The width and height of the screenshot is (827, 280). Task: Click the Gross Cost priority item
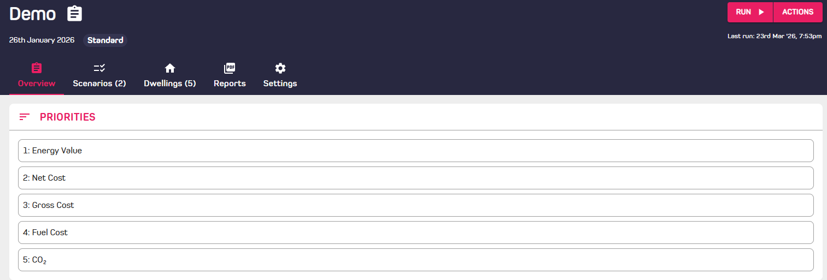point(415,205)
